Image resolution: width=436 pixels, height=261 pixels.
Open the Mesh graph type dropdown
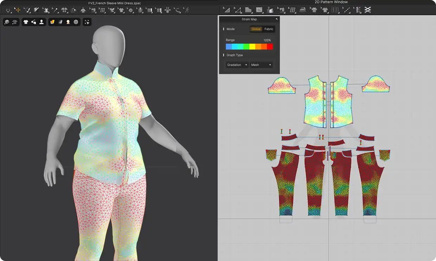click(x=261, y=65)
